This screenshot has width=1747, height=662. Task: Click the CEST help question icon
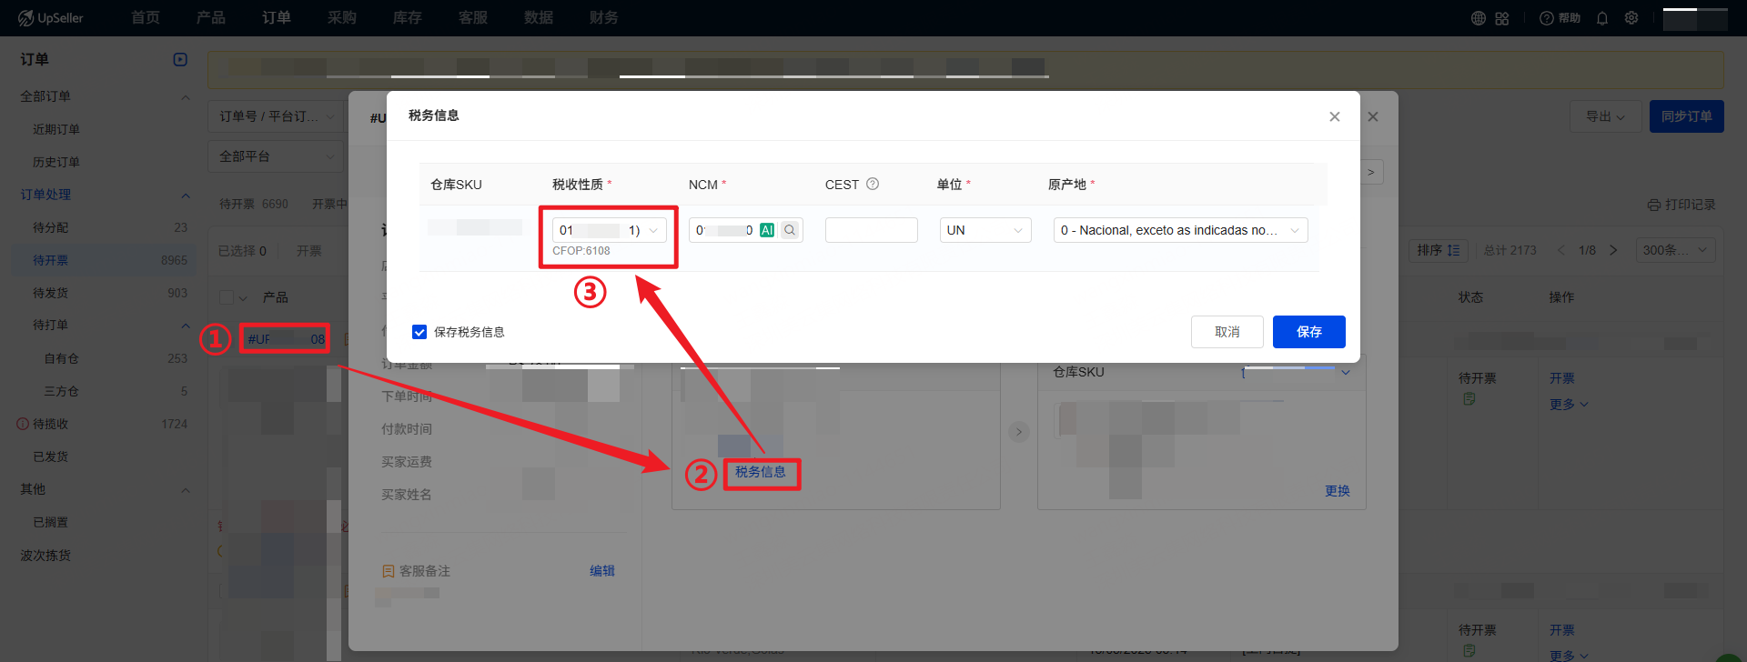tap(873, 184)
